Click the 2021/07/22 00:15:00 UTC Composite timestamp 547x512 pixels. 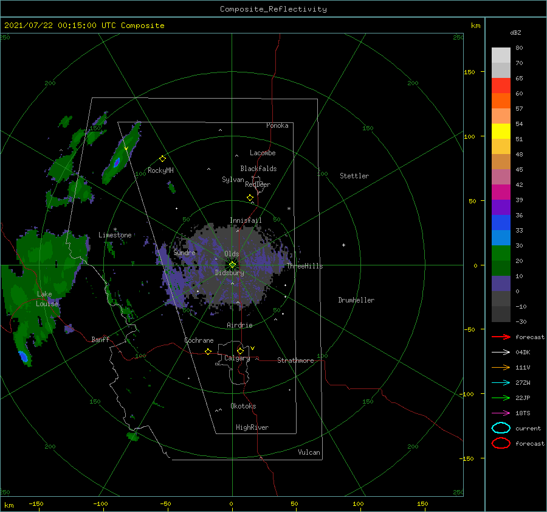tap(84, 26)
